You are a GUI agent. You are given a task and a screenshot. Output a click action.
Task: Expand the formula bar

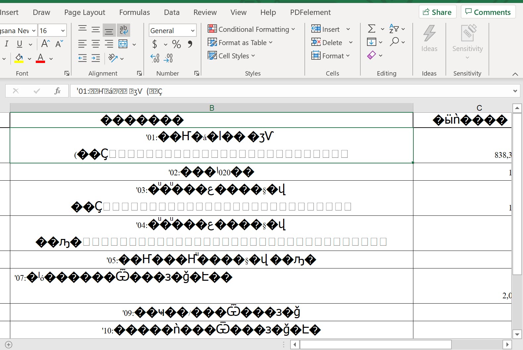coord(515,91)
